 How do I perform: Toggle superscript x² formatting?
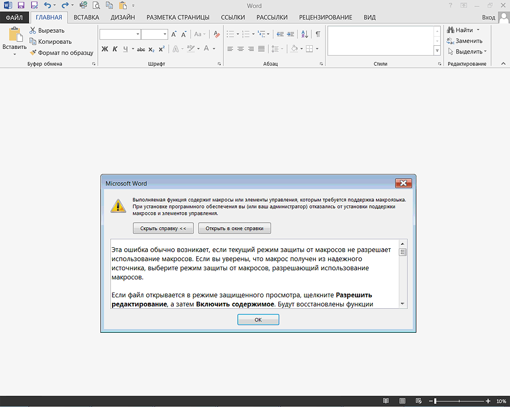pos(162,49)
